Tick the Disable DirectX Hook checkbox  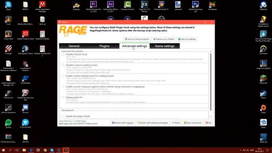coord(63,54)
